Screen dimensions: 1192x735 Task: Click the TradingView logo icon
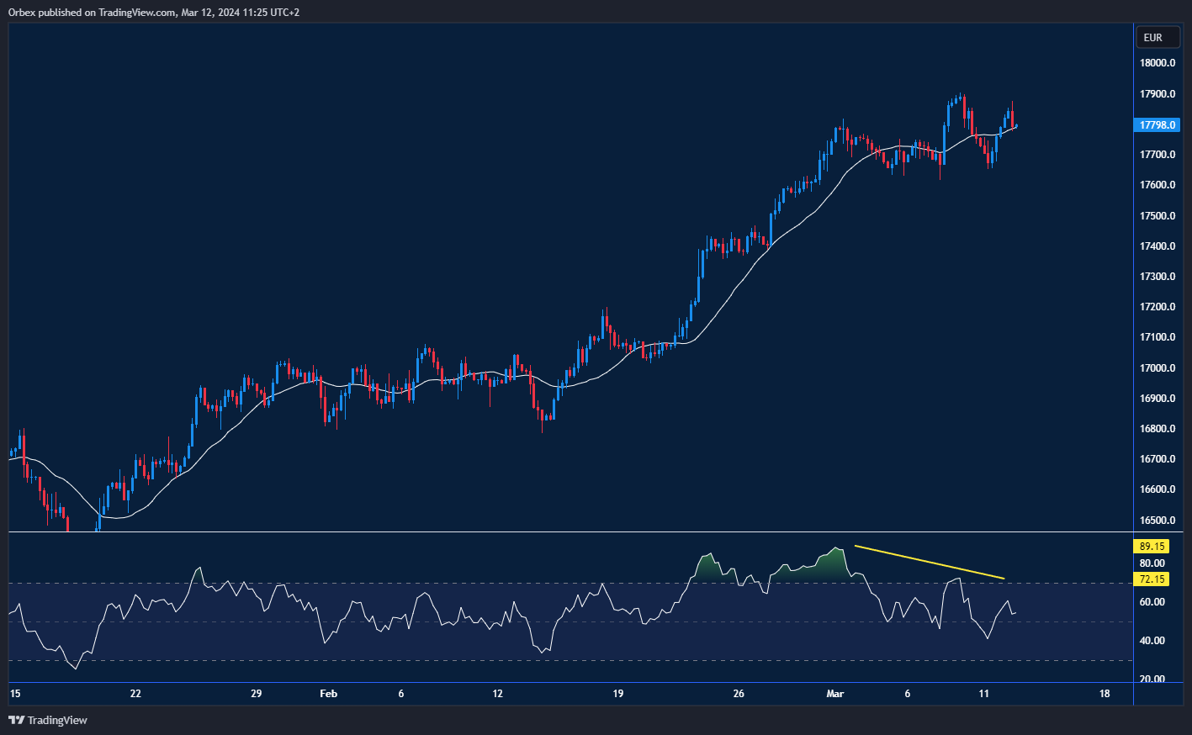click(16, 720)
